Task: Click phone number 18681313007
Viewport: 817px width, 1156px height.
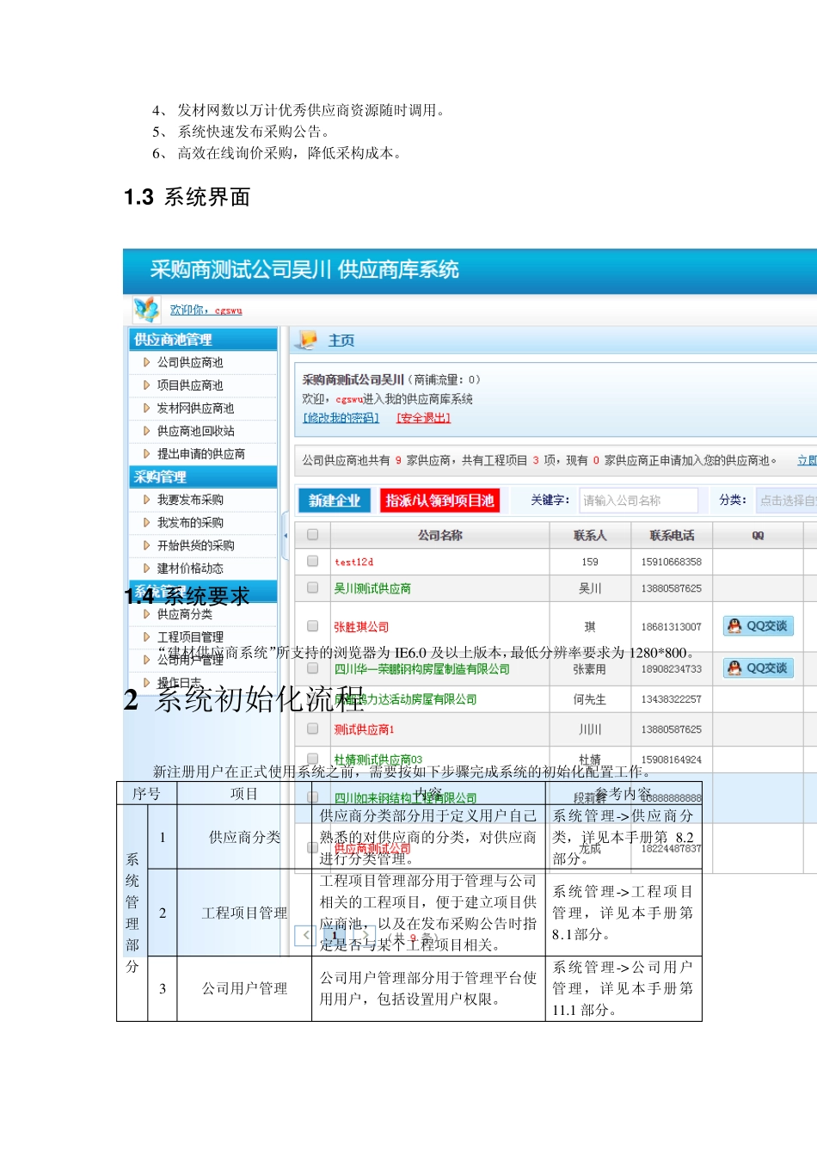Action: pos(672,627)
